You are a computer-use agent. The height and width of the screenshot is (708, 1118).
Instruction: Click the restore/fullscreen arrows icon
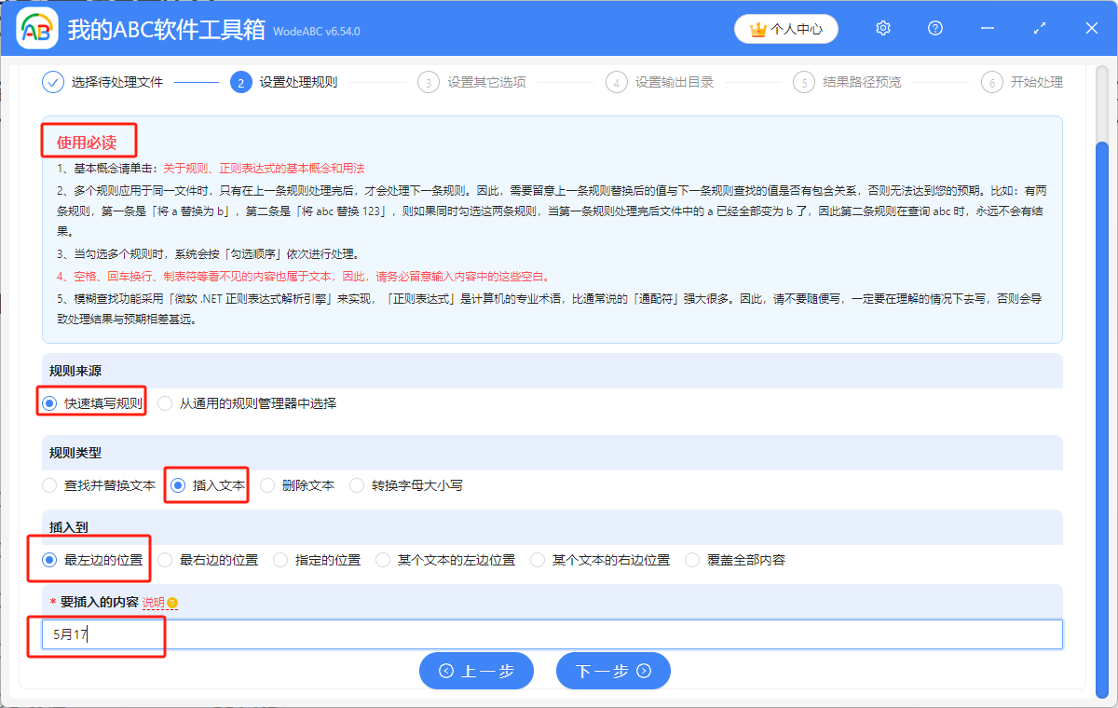[1039, 28]
